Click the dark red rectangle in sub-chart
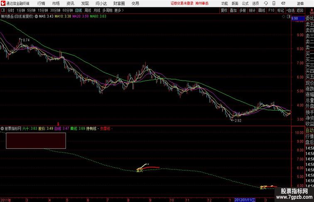The width and height of the screenshot is (314, 202). tap(36, 141)
